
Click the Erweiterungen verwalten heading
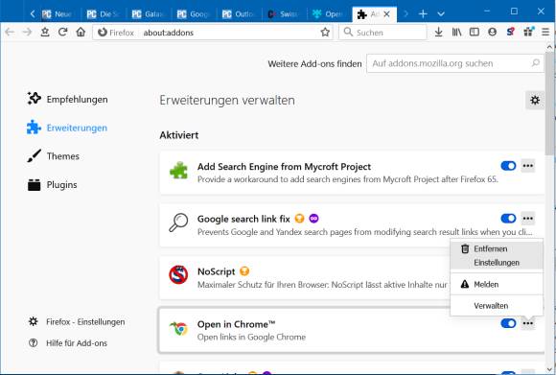point(227,100)
